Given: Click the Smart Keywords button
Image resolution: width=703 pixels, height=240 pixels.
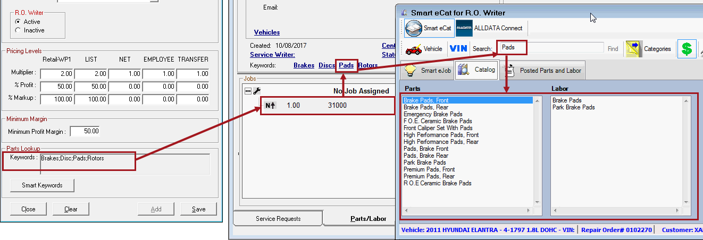Looking at the screenshot, I should tap(42, 185).
